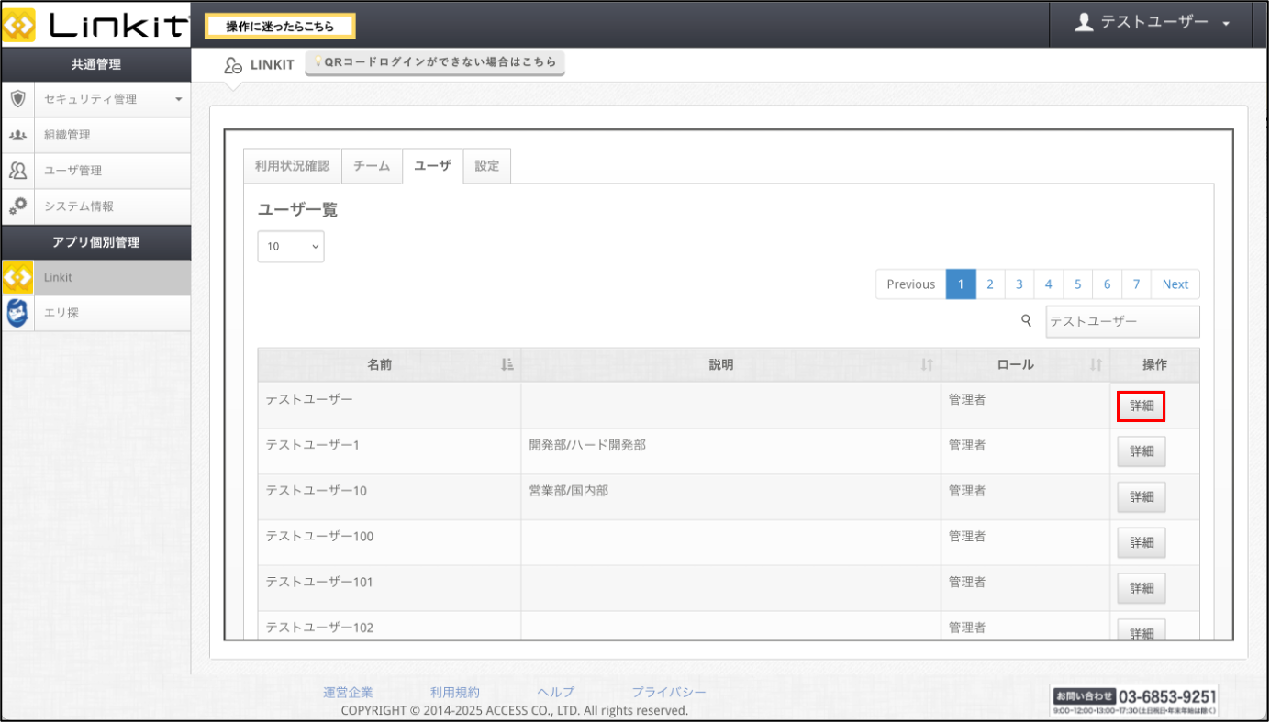This screenshot has height=723, width=1270.
Task: Sort table by 名前 column icon
Action: coord(507,364)
